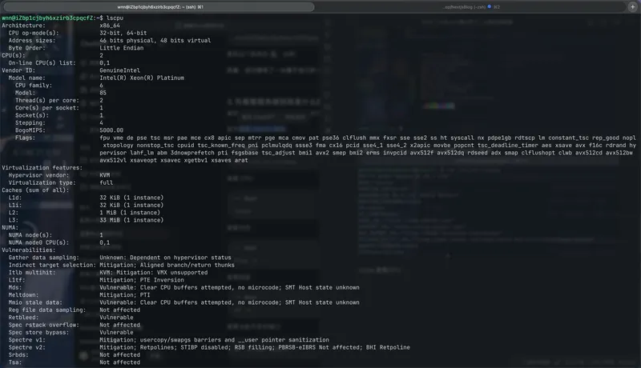Click the 'Vulnerabilities:' heading

pos(29,250)
